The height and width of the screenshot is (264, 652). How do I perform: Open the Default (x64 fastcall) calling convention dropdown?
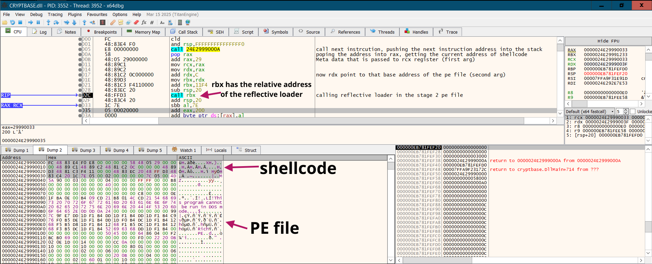[590, 111]
